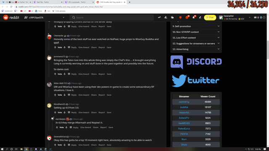Open the Discord banner link
This screenshot has width=269, height=151.
[196, 62]
